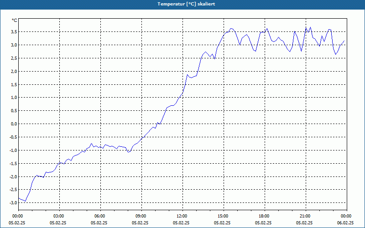Screen dimensions: 365x228
Task: Select the positive 2,0 y-axis value
Action: coord(13,71)
